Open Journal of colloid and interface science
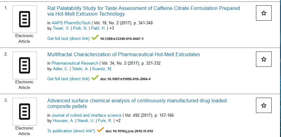 [87, 115]
